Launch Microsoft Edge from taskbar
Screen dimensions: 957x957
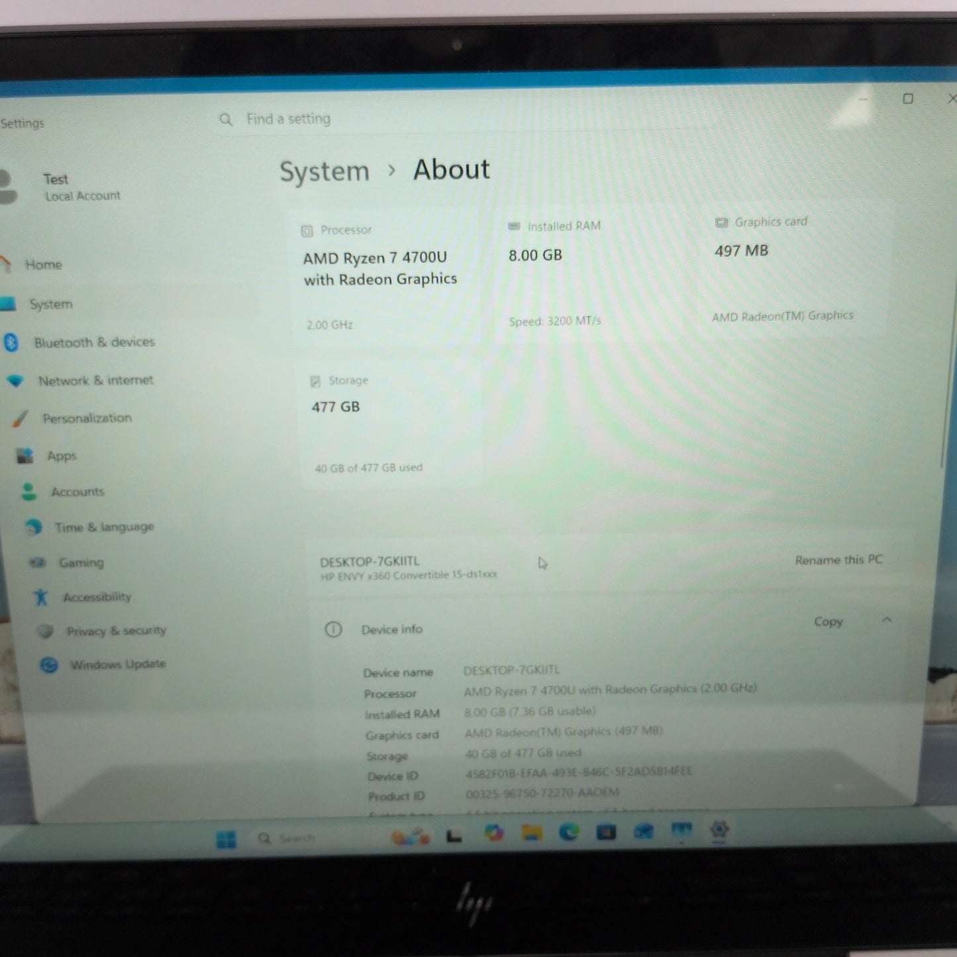click(568, 831)
